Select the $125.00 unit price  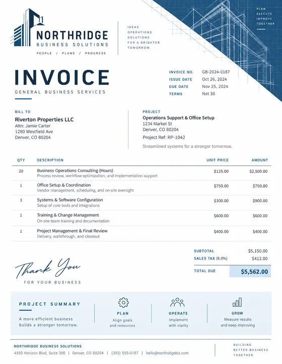click(221, 171)
